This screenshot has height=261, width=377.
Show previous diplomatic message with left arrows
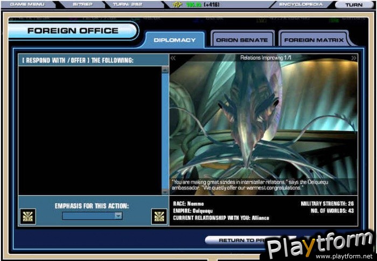click(x=173, y=58)
